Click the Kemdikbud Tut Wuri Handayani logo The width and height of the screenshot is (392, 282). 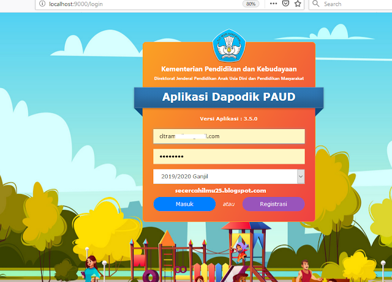pos(229,45)
